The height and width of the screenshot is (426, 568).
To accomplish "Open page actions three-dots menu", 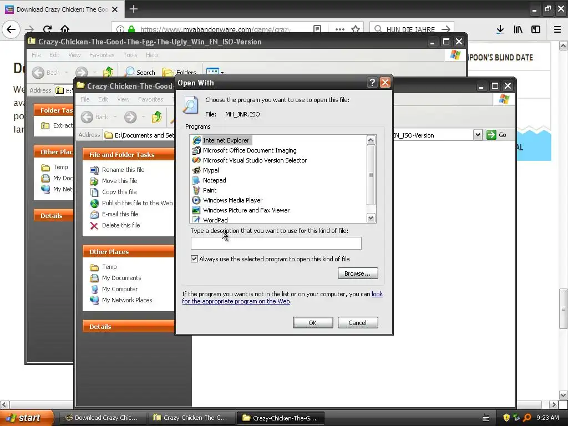I will [x=340, y=29].
